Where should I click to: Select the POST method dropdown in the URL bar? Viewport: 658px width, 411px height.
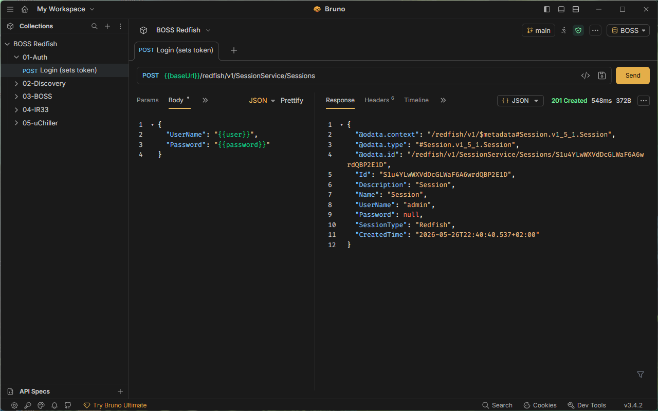(151, 76)
